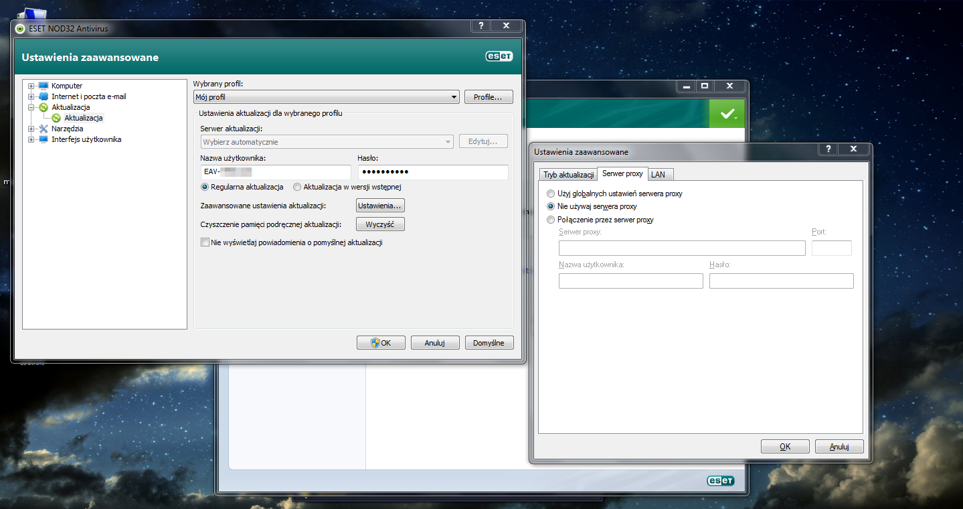The height and width of the screenshot is (509, 963).
Task: Switch to the Tryb aktualizacji tab
Action: [x=569, y=174]
